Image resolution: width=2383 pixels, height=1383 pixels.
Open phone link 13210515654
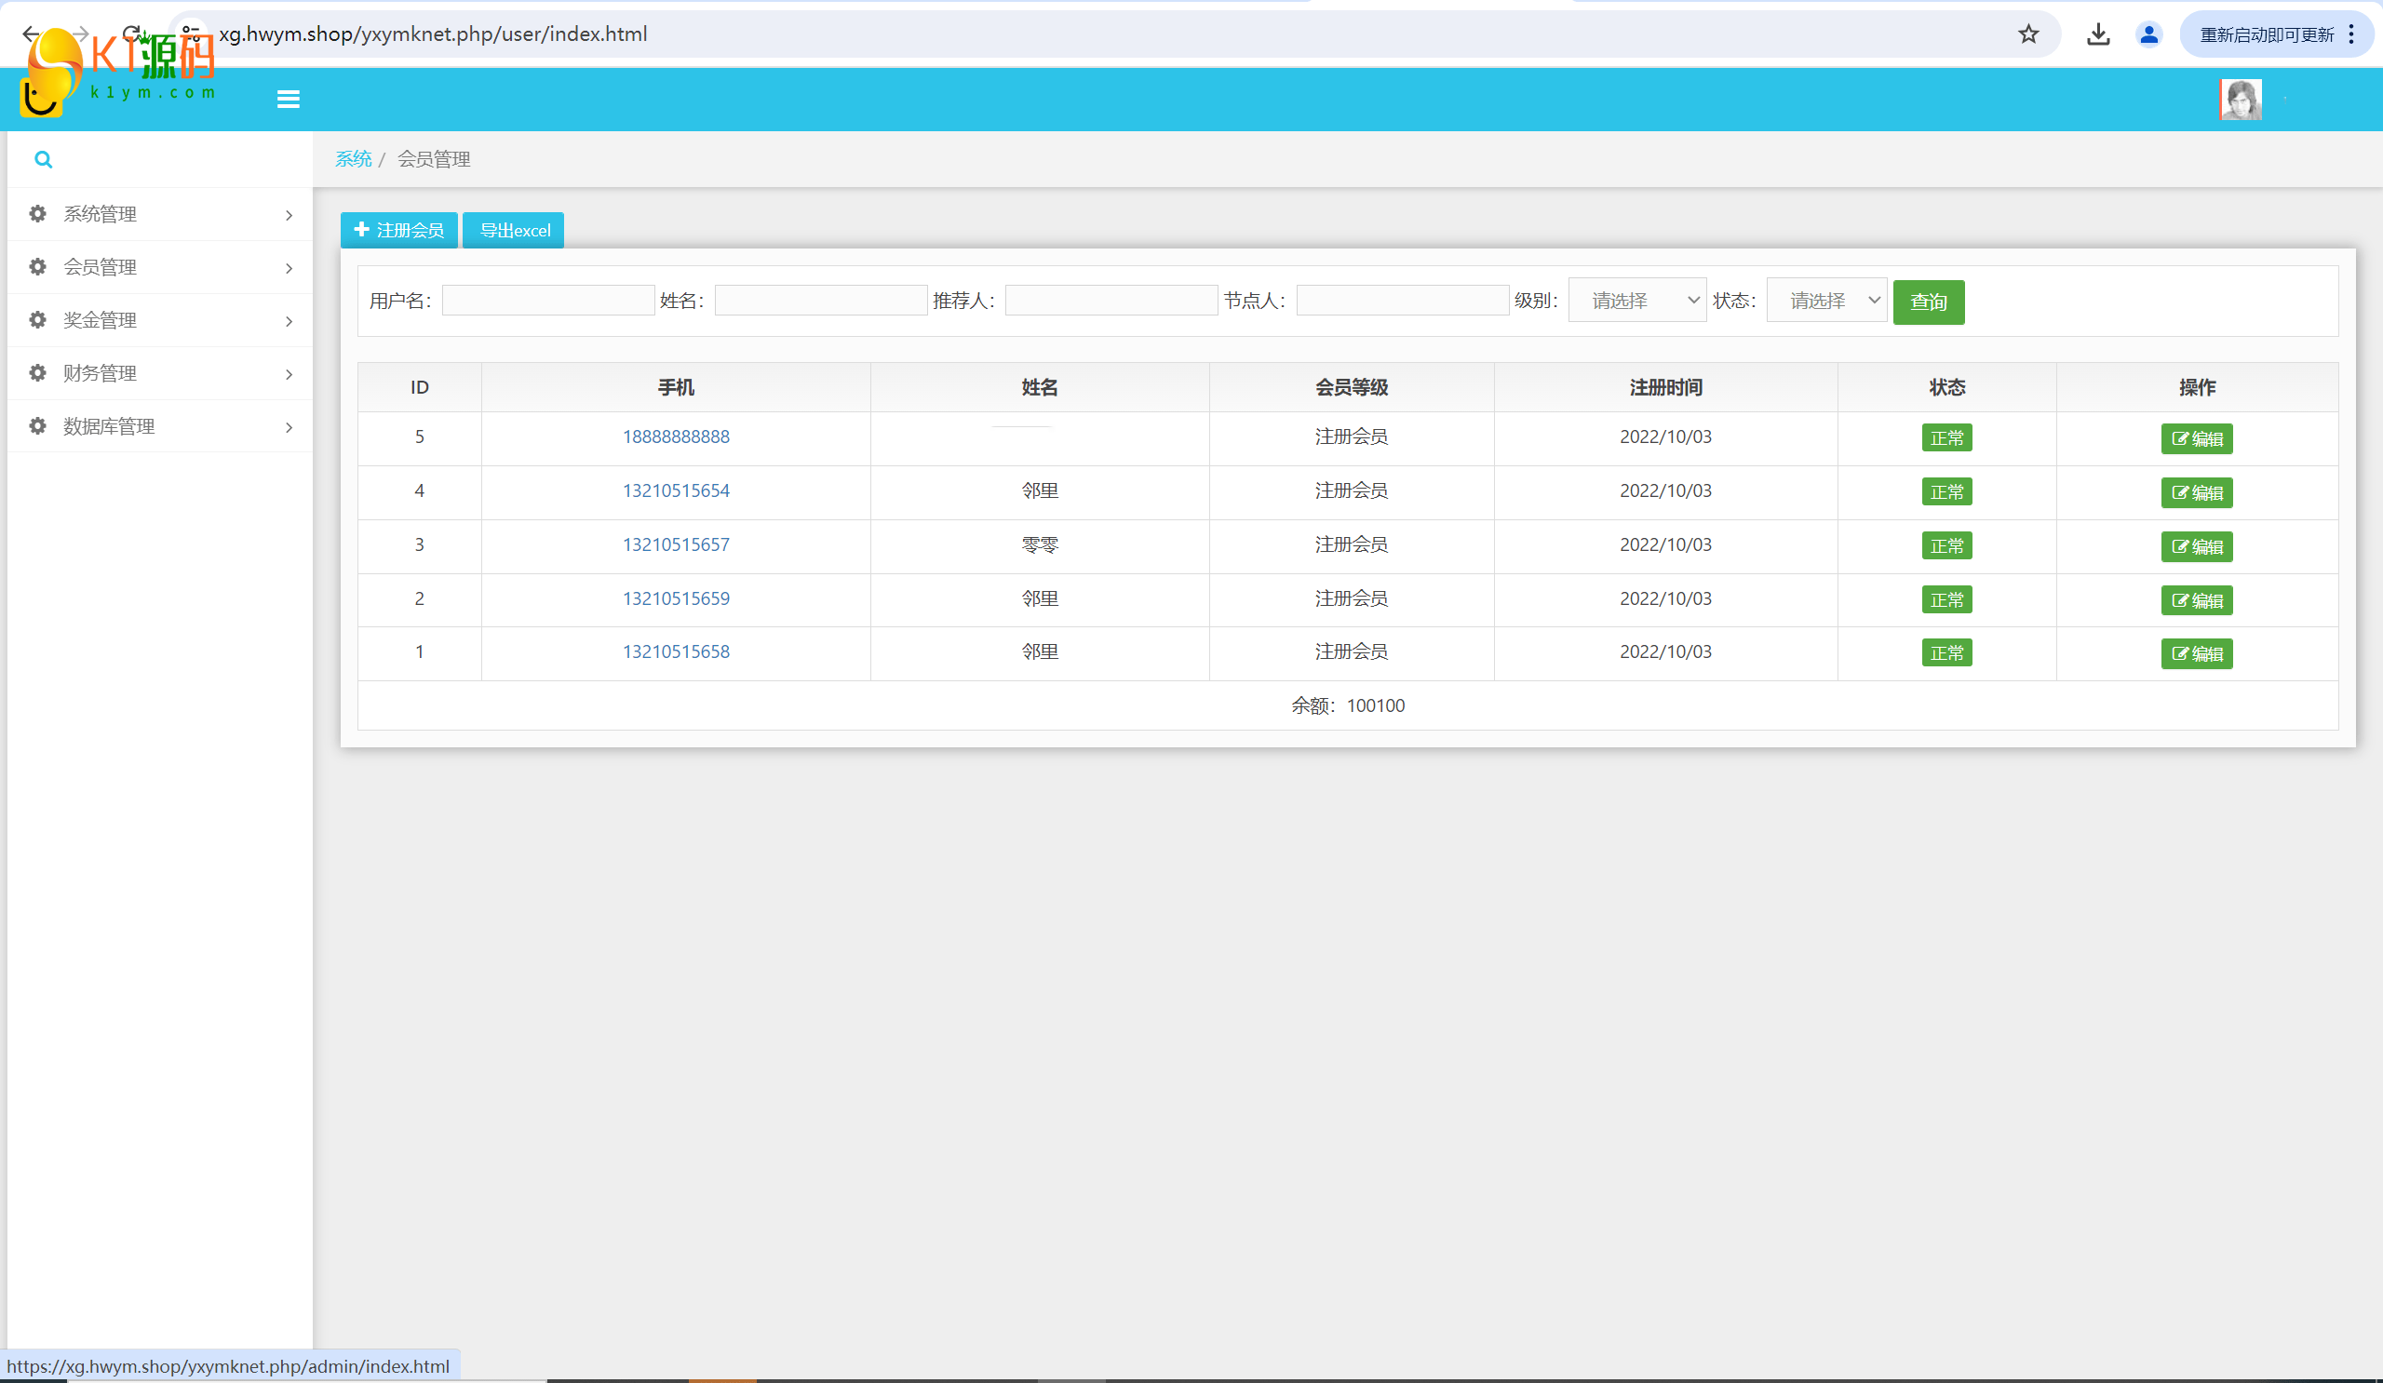[676, 490]
